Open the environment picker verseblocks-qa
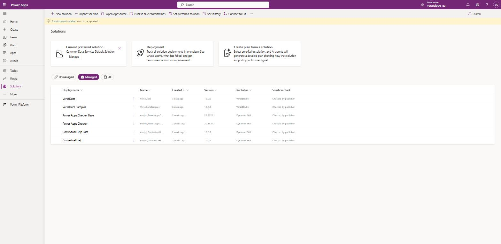This screenshot has height=244, width=501. point(433,4)
